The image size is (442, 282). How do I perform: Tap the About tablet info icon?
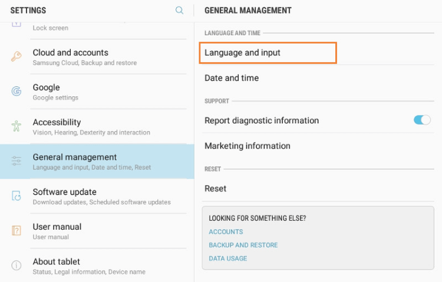click(17, 266)
